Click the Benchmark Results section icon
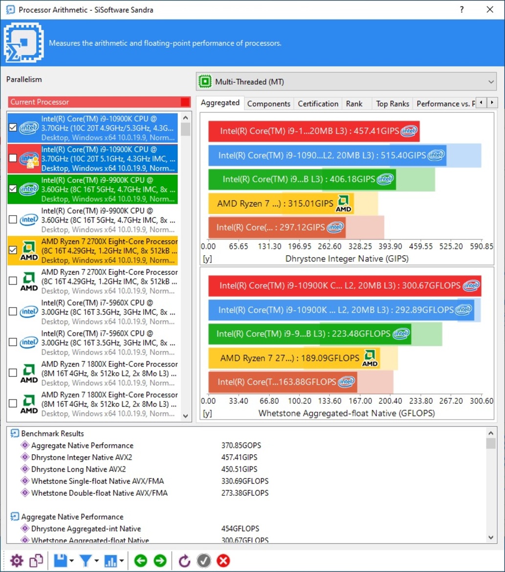This screenshot has width=505, height=572. coord(15,433)
